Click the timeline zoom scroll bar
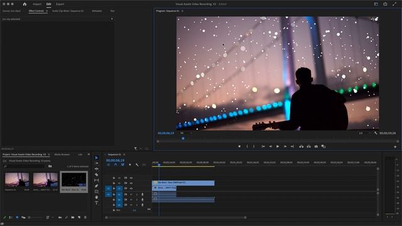 coord(176,218)
